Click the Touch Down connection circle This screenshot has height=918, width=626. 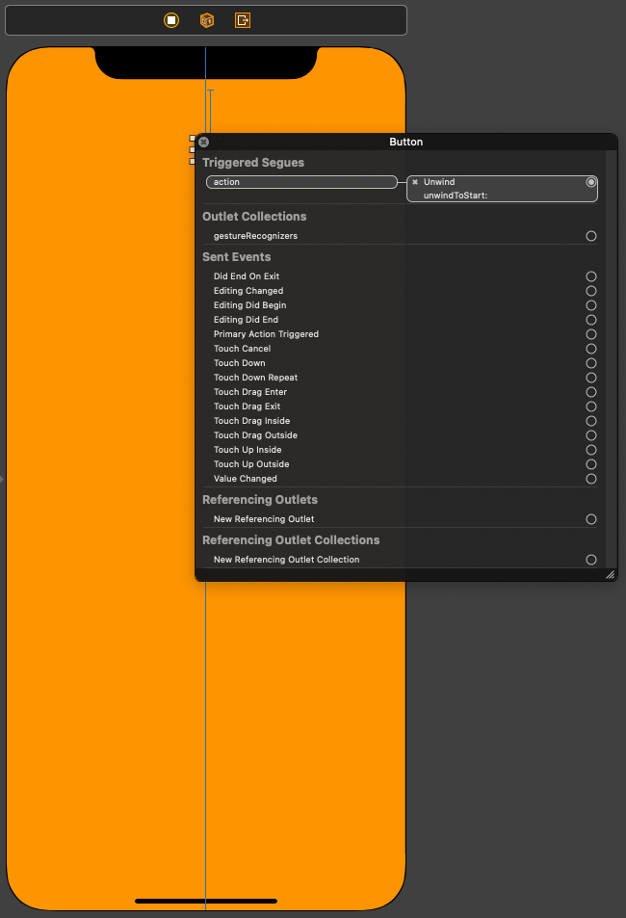591,363
